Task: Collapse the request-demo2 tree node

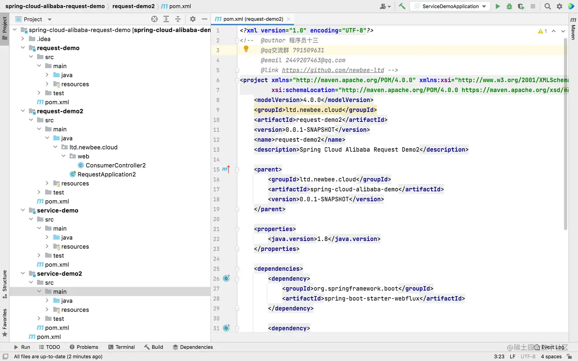Action: [x=23, y=111]
